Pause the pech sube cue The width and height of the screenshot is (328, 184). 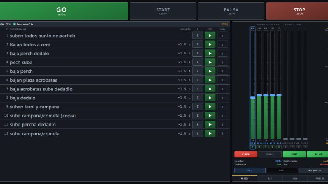coord(222,62)
